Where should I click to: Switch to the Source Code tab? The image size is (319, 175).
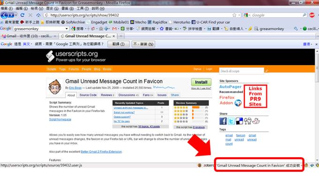(88, 95)
